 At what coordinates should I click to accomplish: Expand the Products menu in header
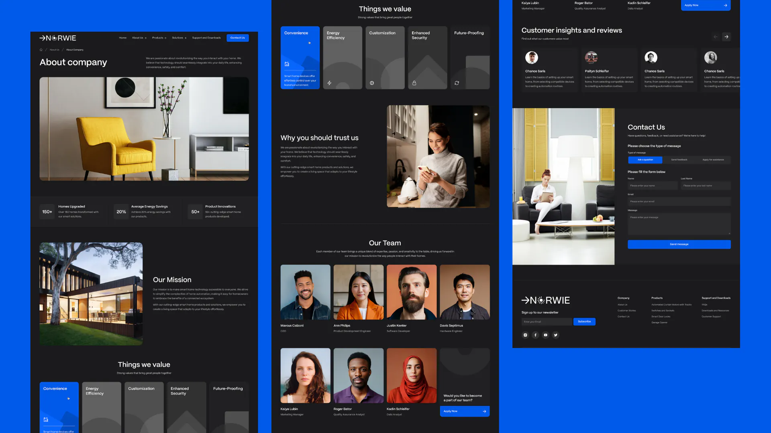coord(159,38)
